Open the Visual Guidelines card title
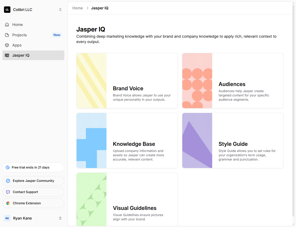Image resolution: width=296 pixels, height=227 pixels. [x=135, y=208]
